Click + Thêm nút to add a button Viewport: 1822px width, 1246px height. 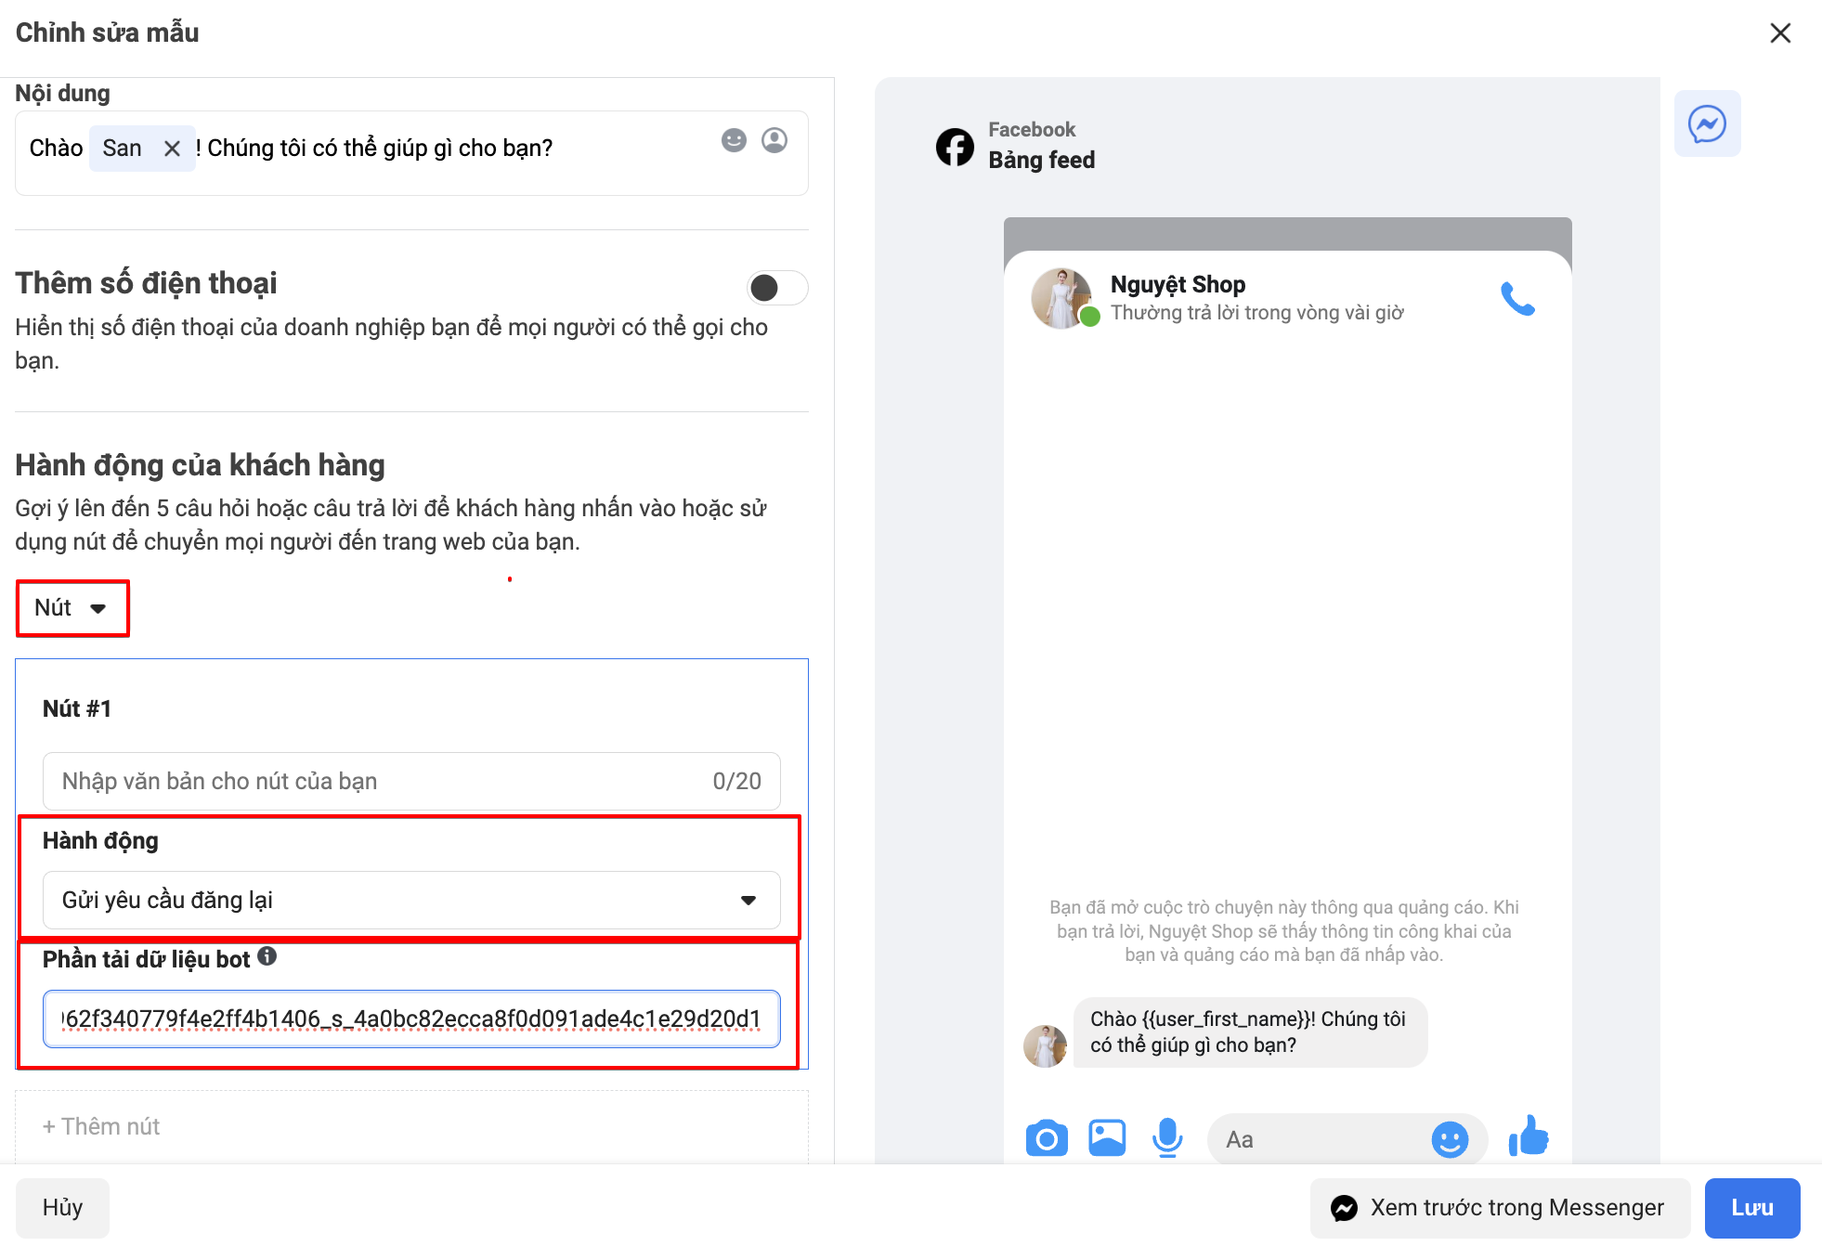pyautogui.click(x=102, y=1126)
